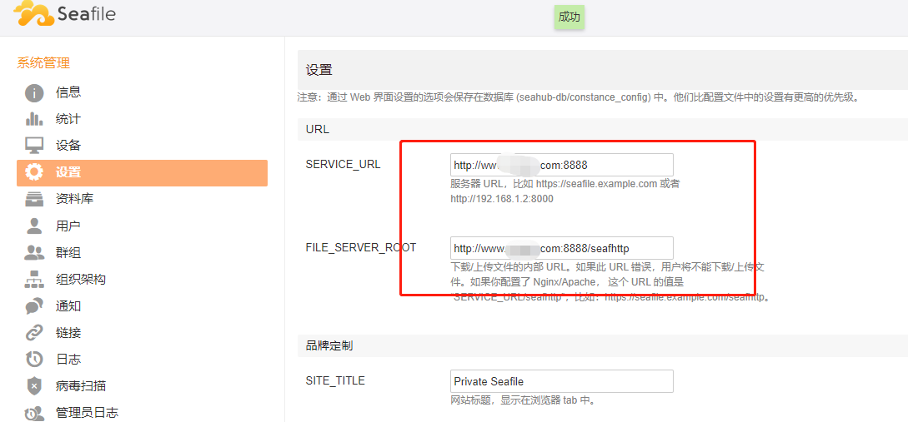The image size is (908, 422).
Task: Click the 统计 bar chart icon
Action: [34, 119]
